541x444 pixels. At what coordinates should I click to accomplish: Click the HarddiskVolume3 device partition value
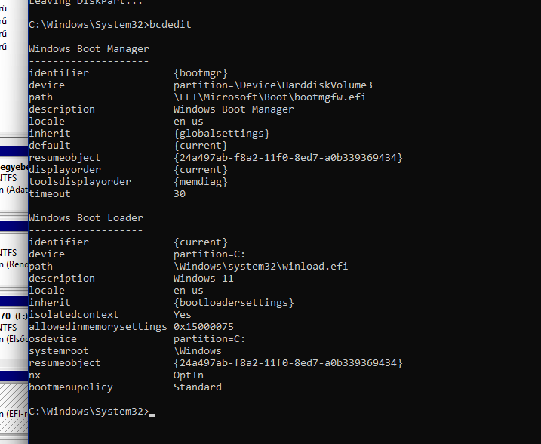pos(272,85)
